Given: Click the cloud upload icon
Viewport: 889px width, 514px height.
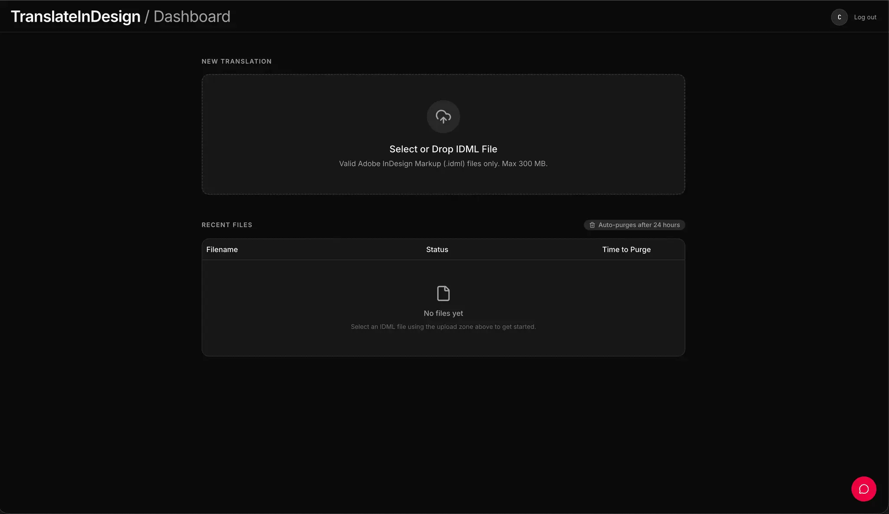Looking at the screenshot, I should coord(443,117).
